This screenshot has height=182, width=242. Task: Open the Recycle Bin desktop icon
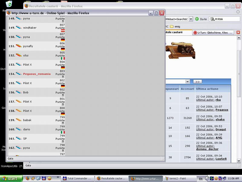pyautogui.click(x=9, y=4)
